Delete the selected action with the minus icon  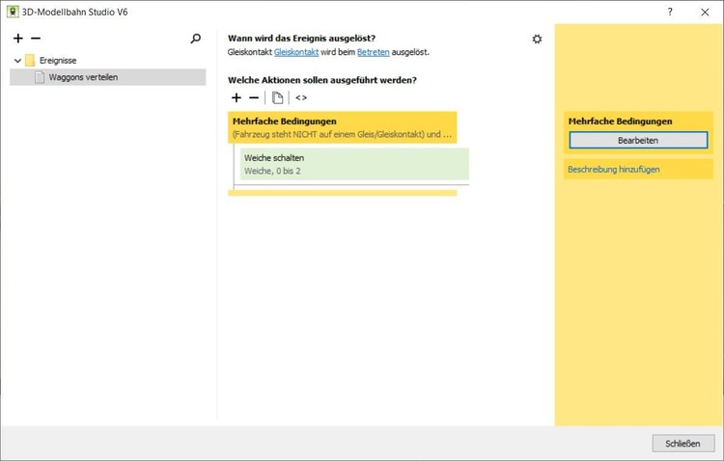[254, 97]
